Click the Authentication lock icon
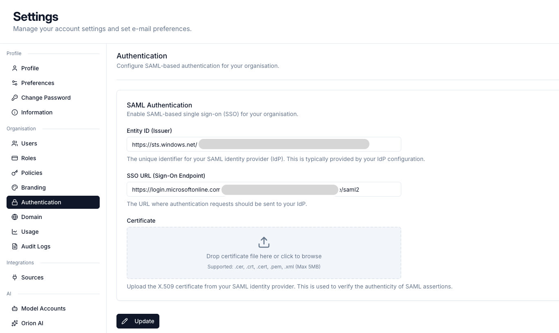Image resolution: width=559 pixels, height=333 pixels. (14, 202)
